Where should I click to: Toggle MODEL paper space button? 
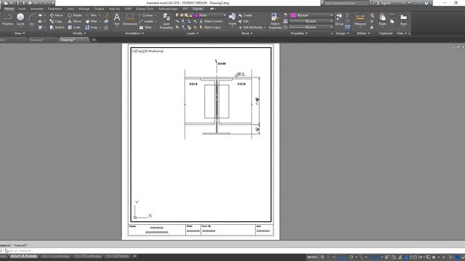point(312,257)
